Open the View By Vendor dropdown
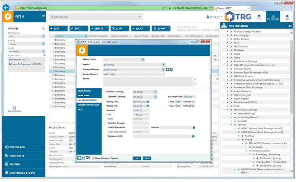296x182 pixels. 43,44
